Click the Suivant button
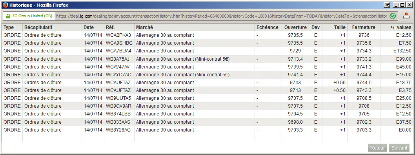This screenshot has height=155, width=415. 399,148
